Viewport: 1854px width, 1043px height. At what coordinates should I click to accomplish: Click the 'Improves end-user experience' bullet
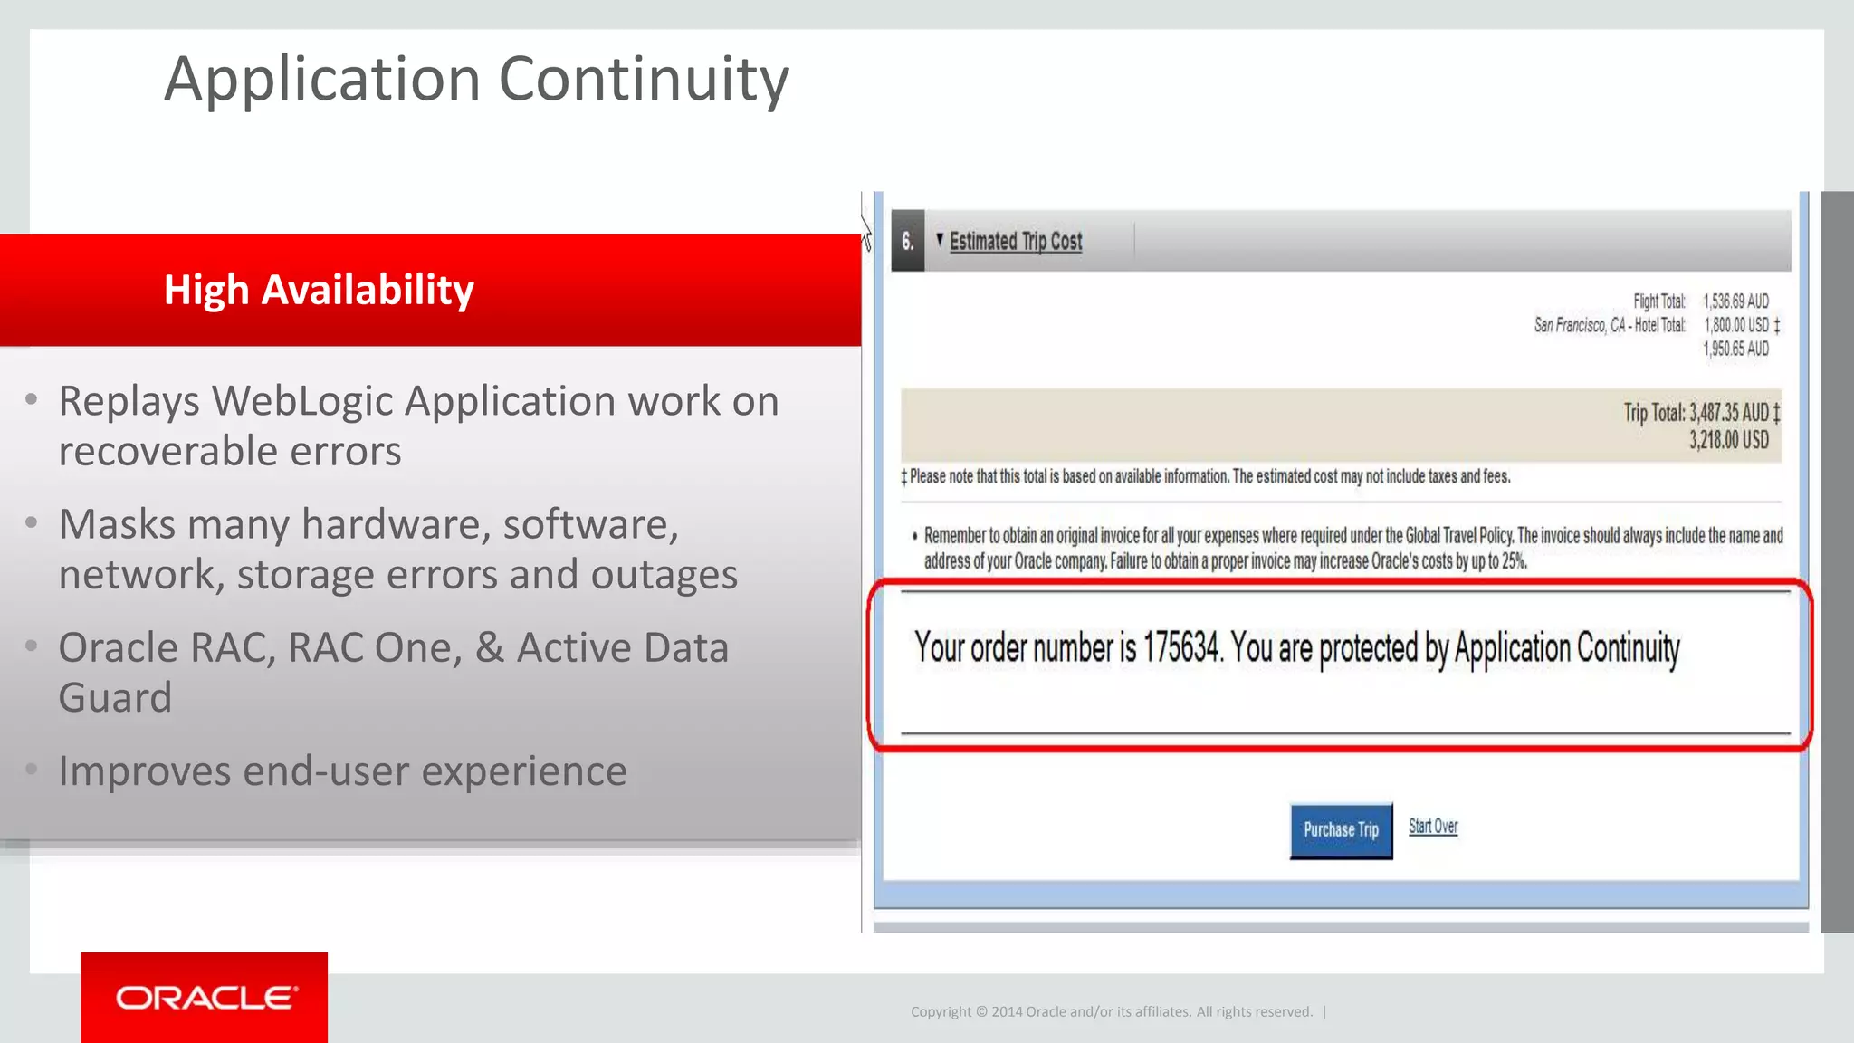(342, 771)
